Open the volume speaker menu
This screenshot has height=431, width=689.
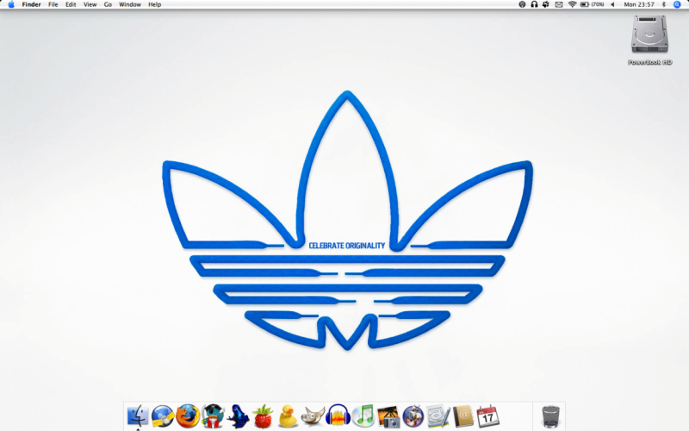coord(612,4)
